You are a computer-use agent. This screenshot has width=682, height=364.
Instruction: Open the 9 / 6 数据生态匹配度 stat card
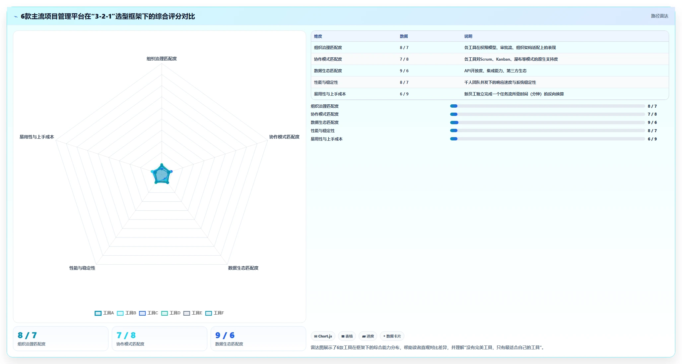[258, 338]
